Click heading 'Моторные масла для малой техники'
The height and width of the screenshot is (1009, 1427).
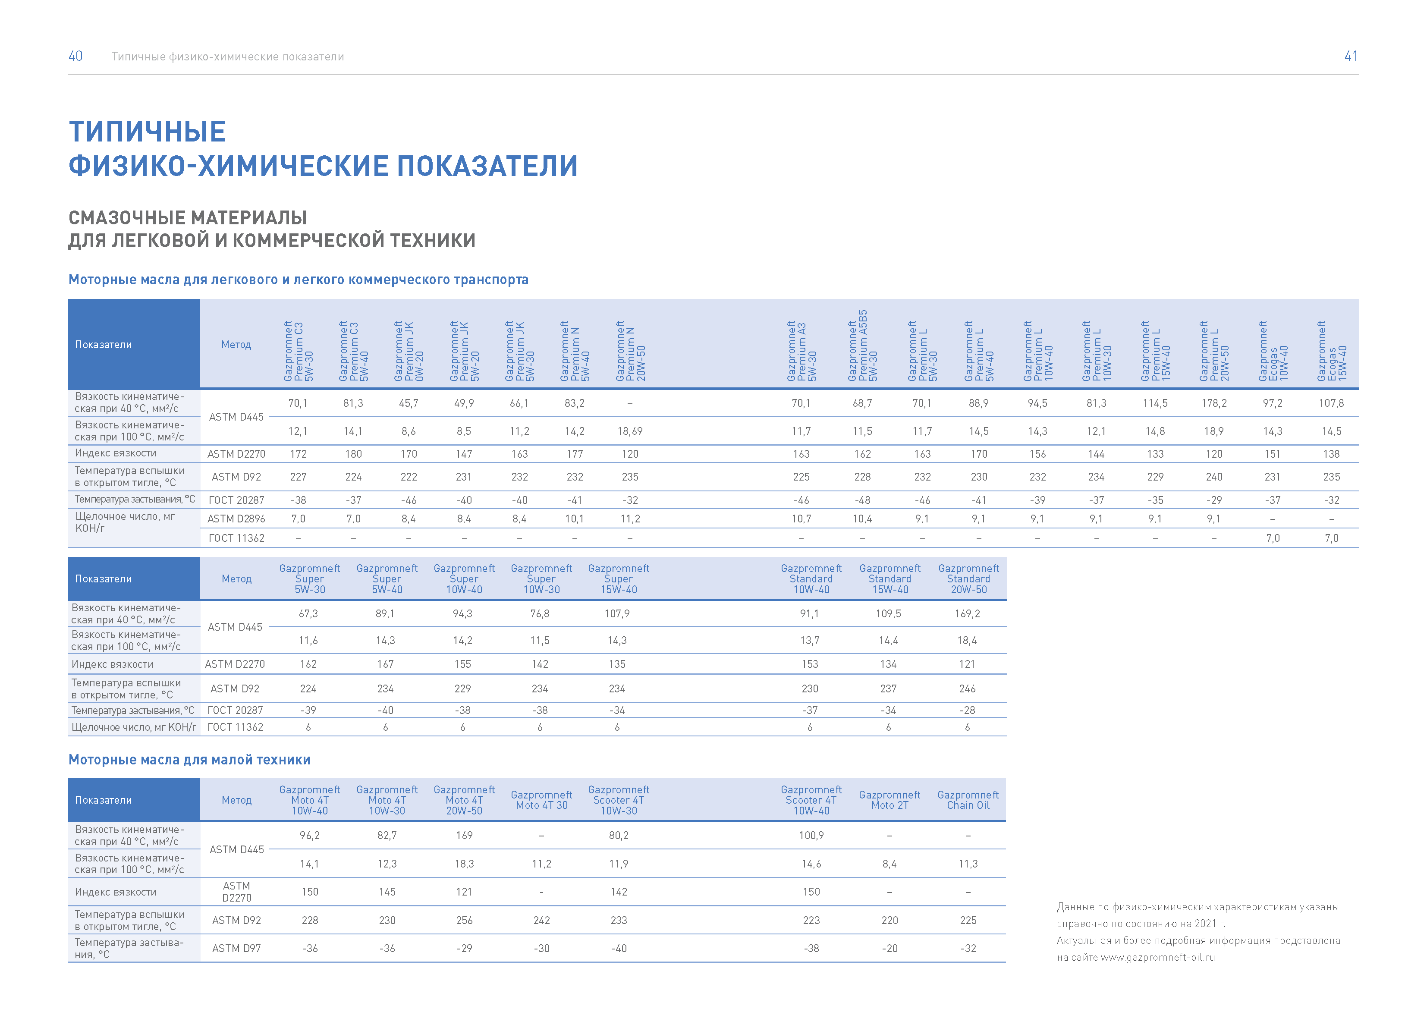pyautogui.click(x=189, y=760)
